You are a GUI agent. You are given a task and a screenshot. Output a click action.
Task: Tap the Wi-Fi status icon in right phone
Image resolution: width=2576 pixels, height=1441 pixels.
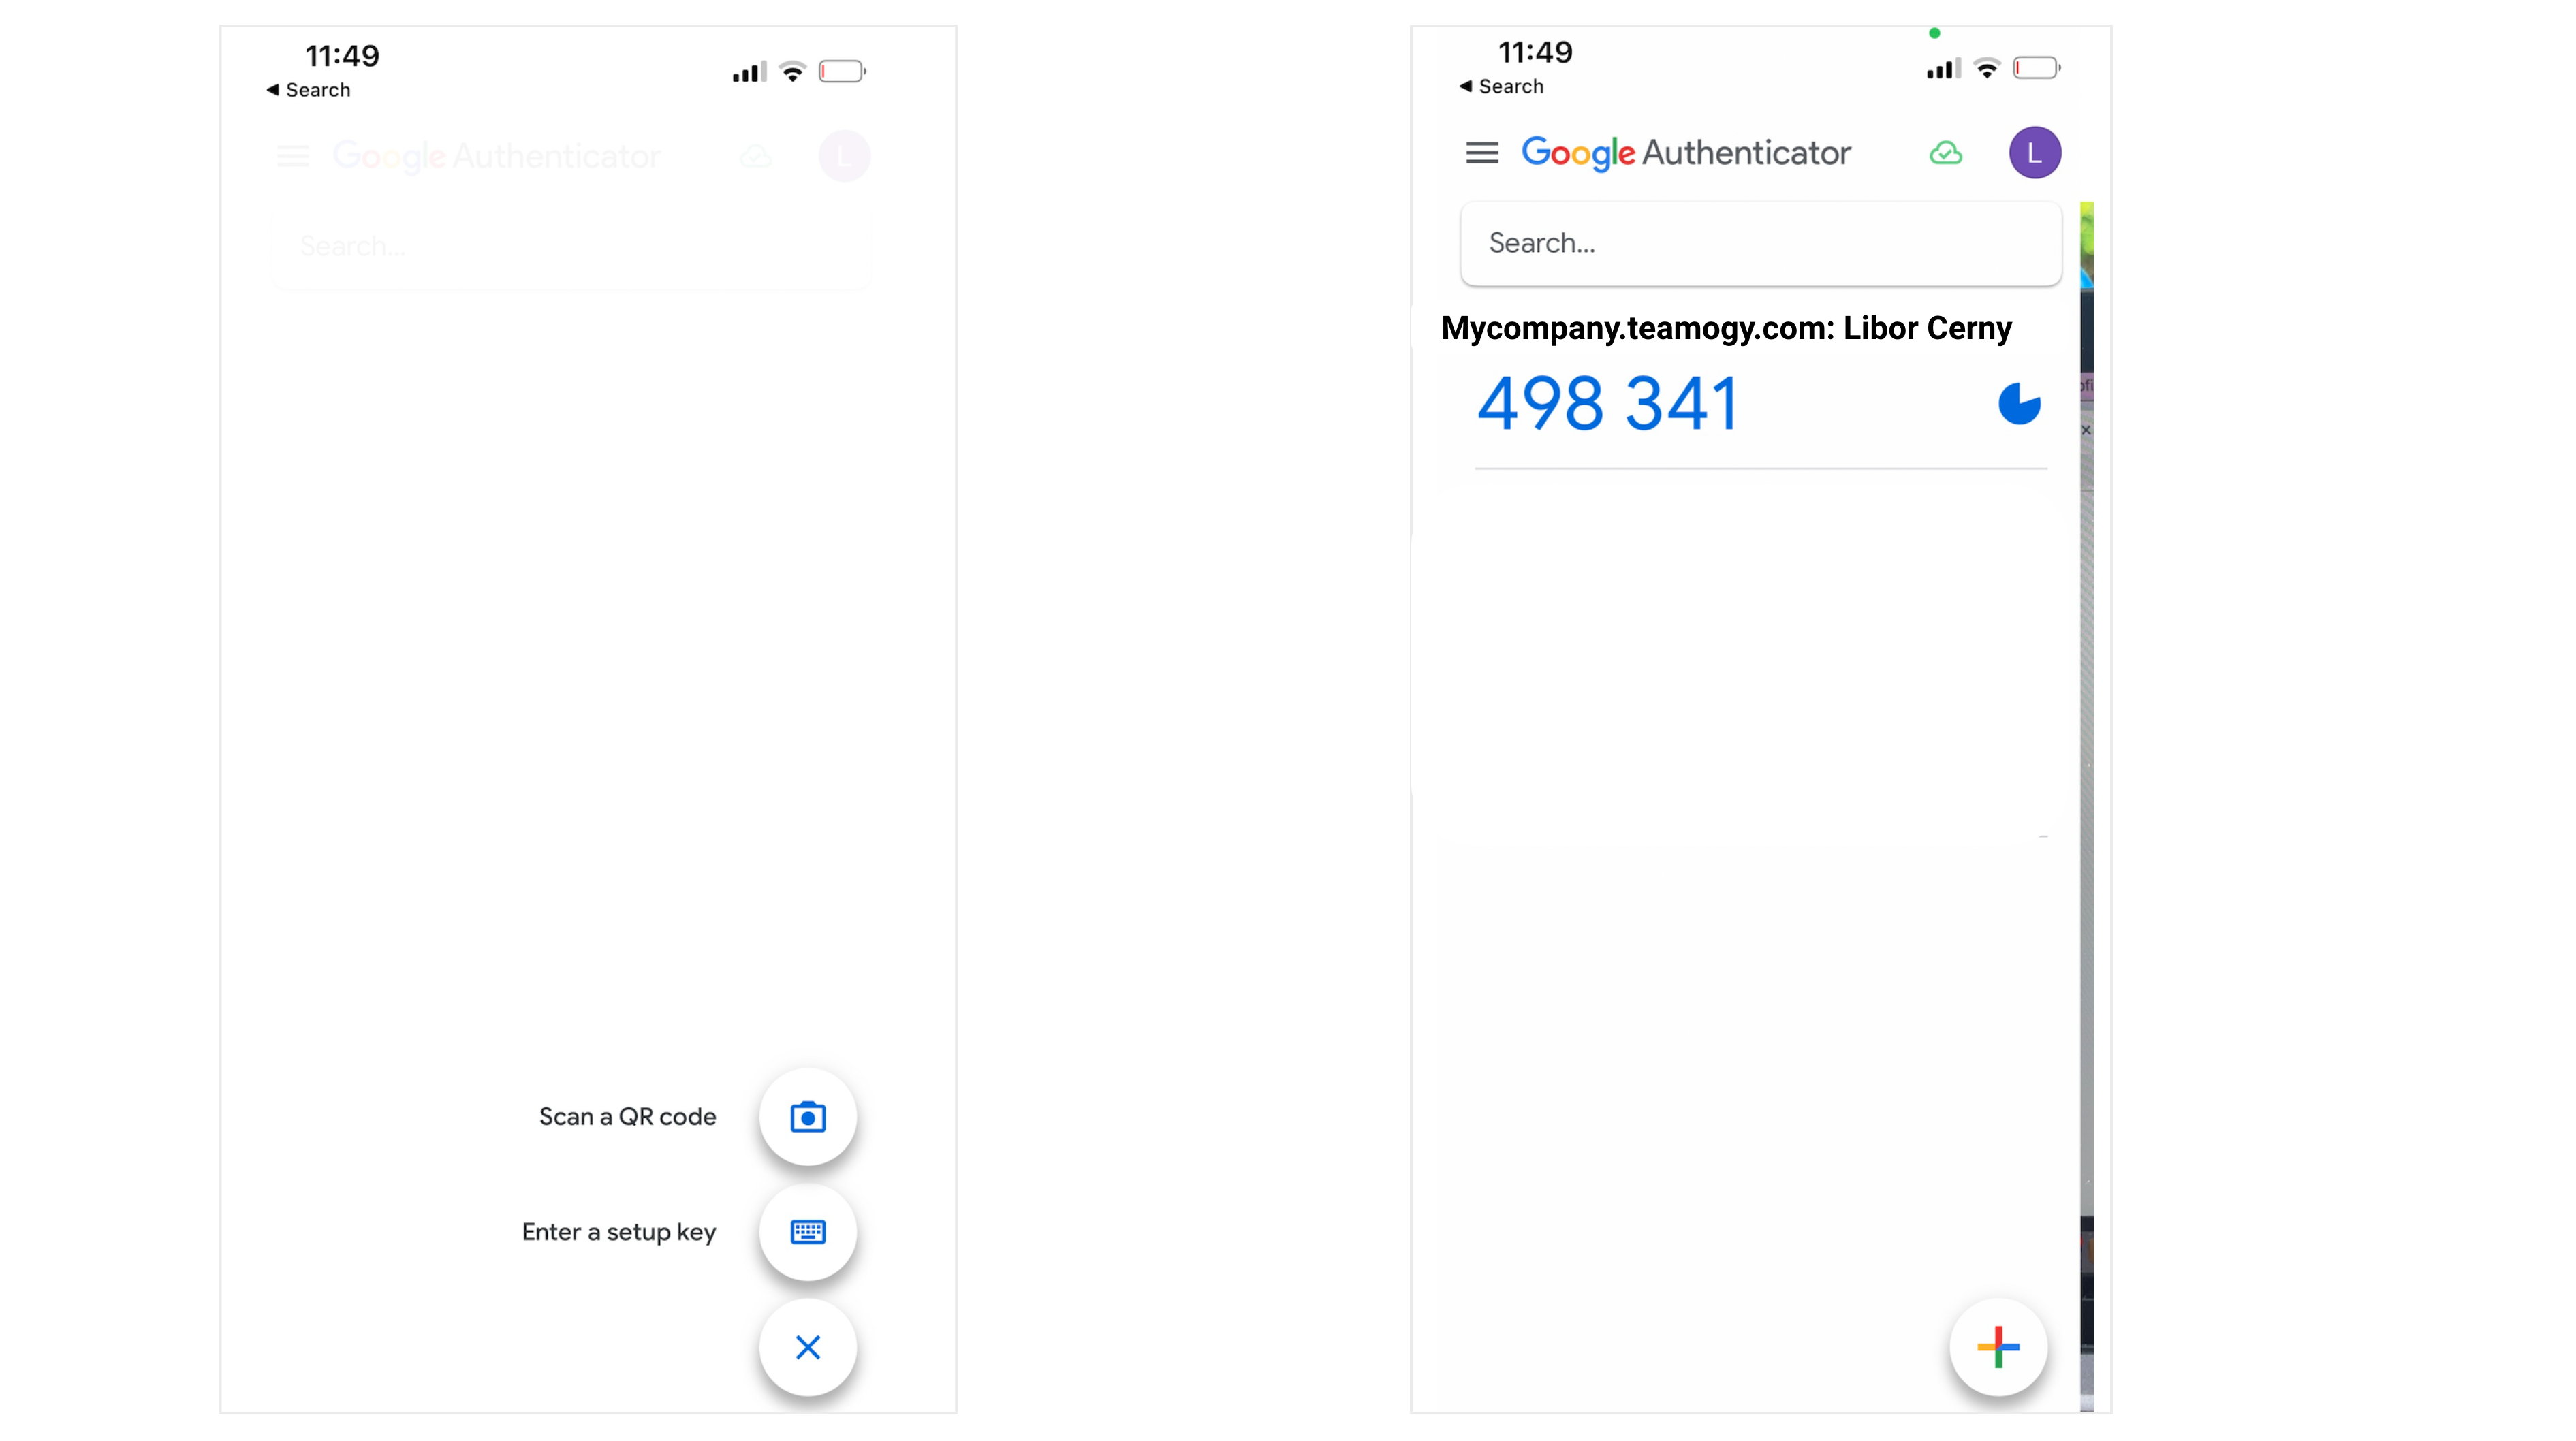1987,68
